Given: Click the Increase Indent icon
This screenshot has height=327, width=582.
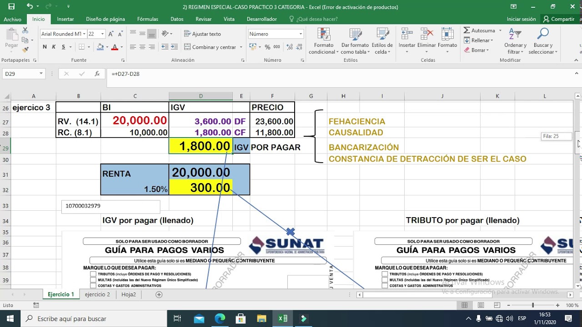Looking at the screenshot, I should (x=174, y=47).
